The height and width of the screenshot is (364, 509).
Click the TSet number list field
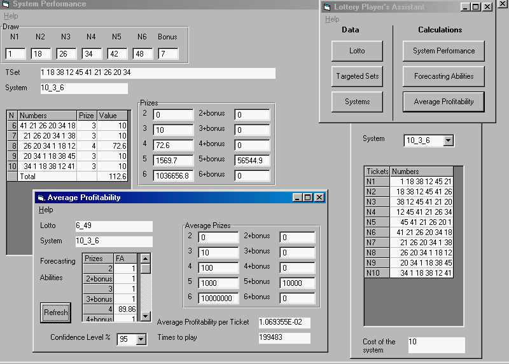[158, 73]
